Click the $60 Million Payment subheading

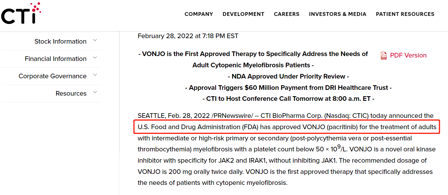288,88
